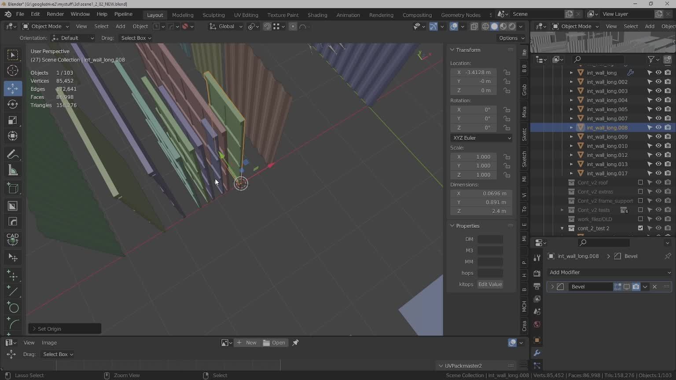The width and height of the screenshot is (676, 380).
Task: Open the Add Modifier dropdown
Action: (610, 272)
